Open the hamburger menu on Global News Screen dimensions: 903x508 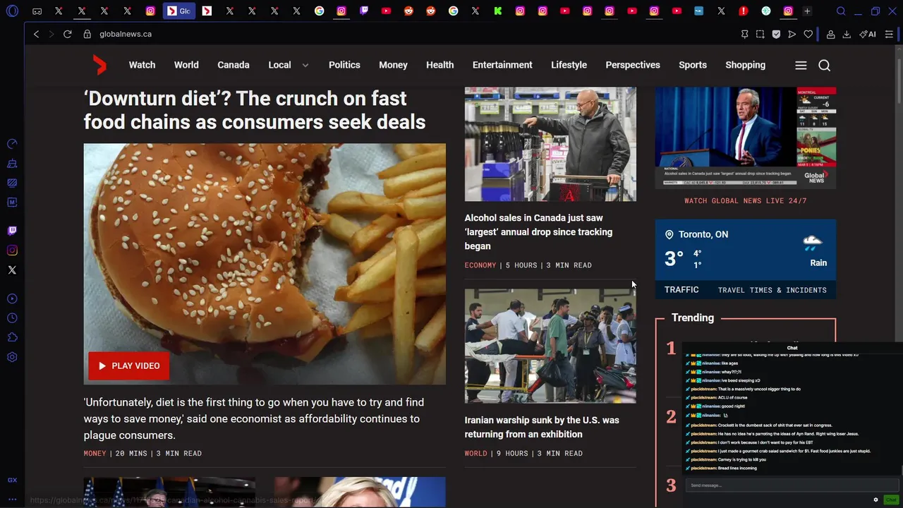pos(801,65)
